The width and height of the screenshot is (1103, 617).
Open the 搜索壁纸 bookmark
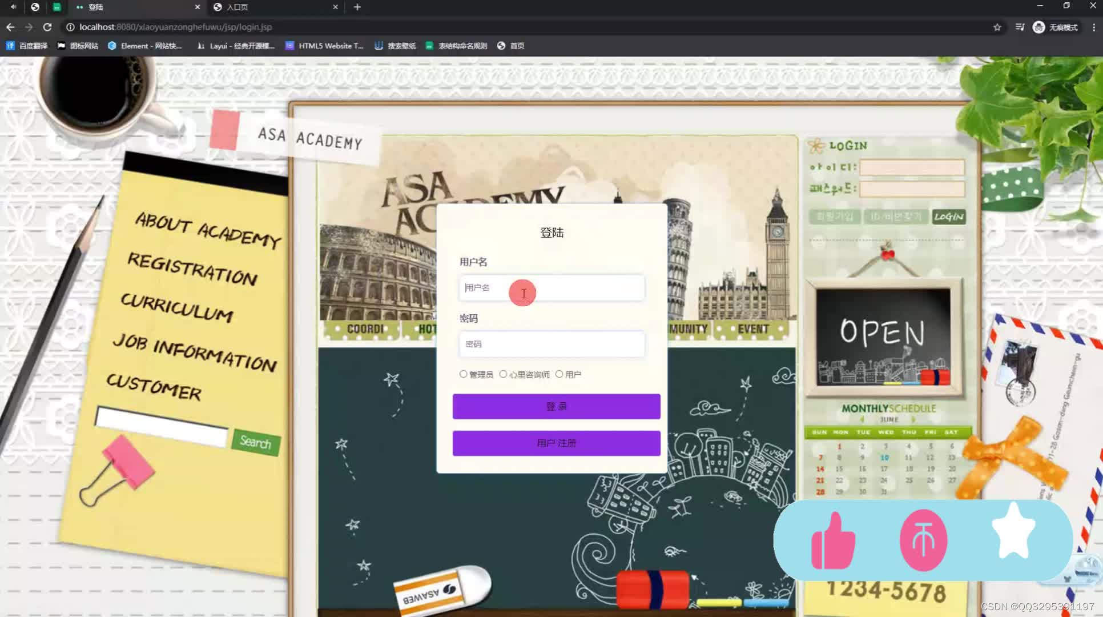click(395, 46)
